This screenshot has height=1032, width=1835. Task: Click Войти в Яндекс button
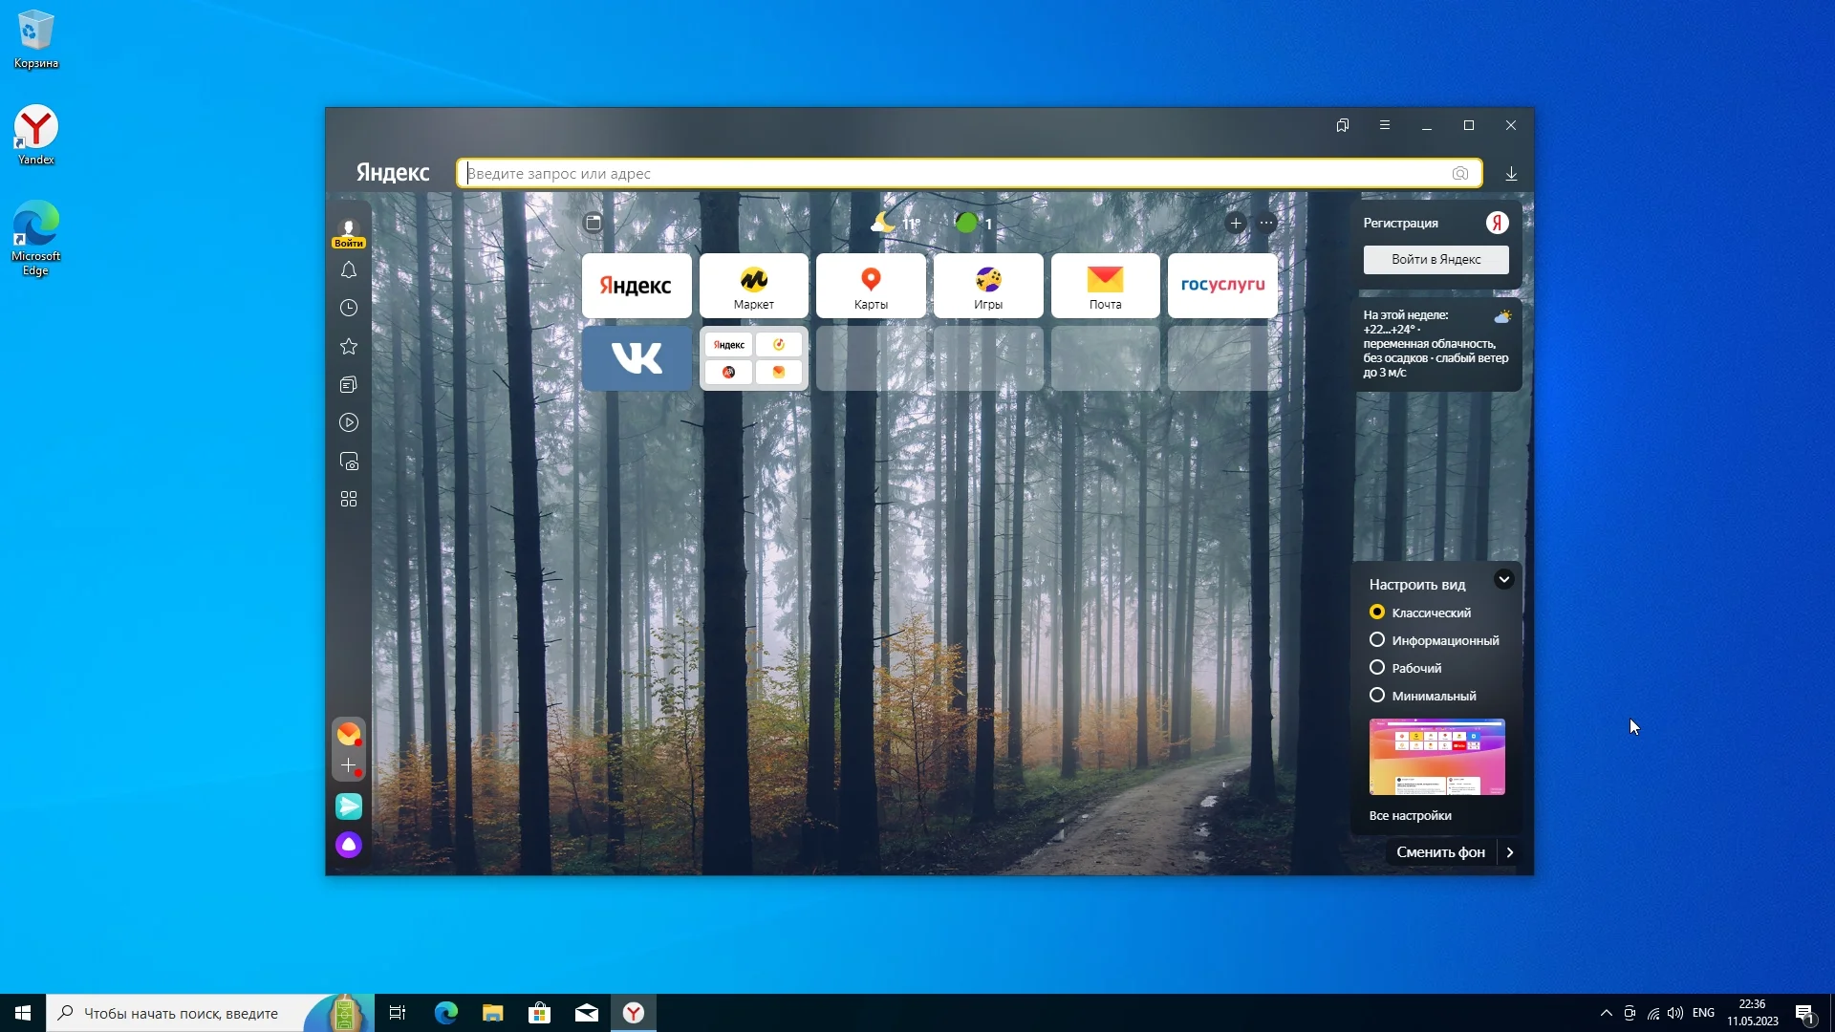point(1436,260)
